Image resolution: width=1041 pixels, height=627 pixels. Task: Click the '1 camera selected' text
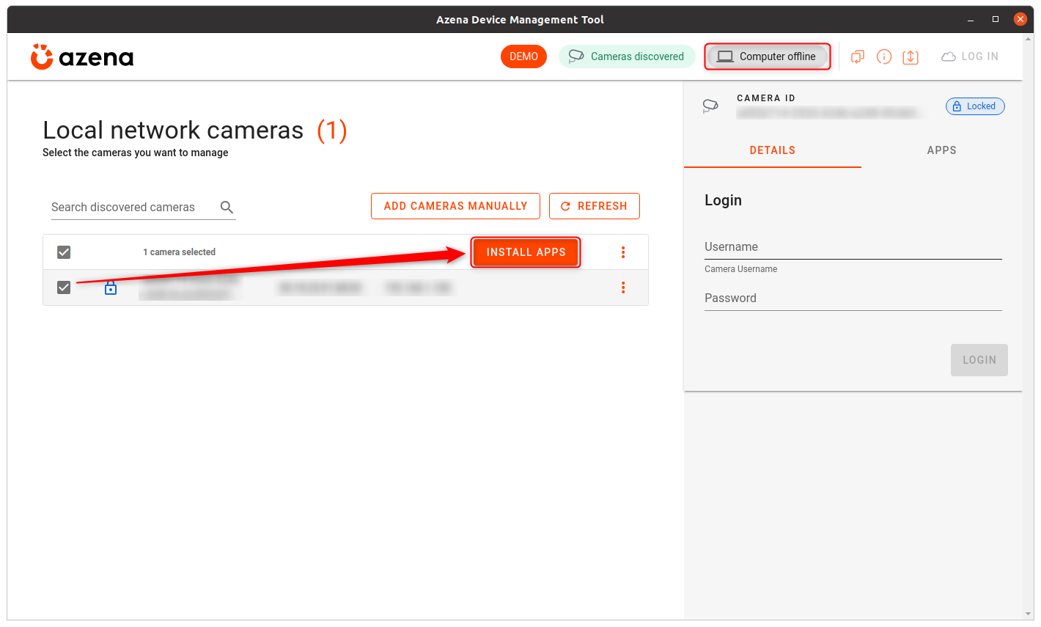point(180,252)
